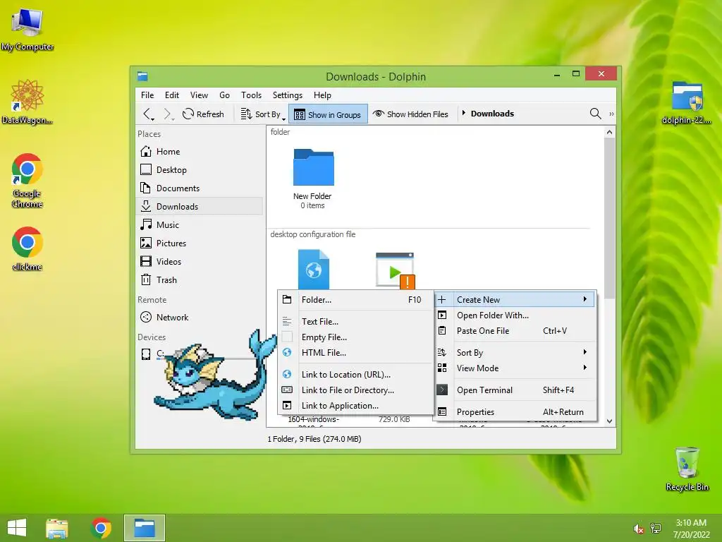Image resolution: width=722 pixels, height=542 pixels.
Task: Click the C: drive device icon
Action: tap(145, 354)
